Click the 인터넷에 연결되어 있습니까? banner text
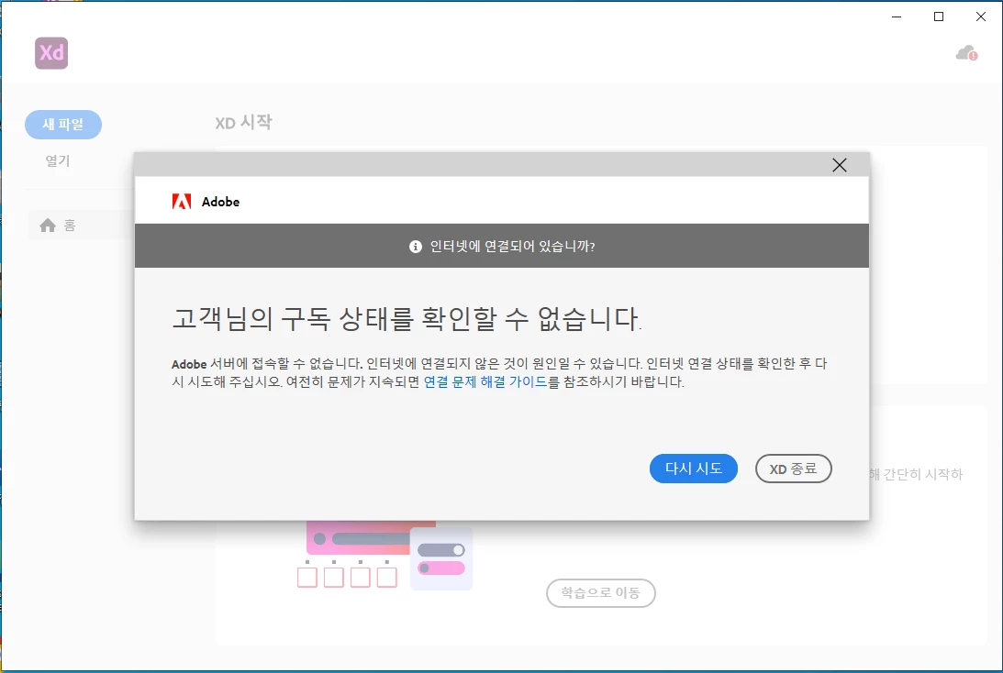 tap(512, 246)
